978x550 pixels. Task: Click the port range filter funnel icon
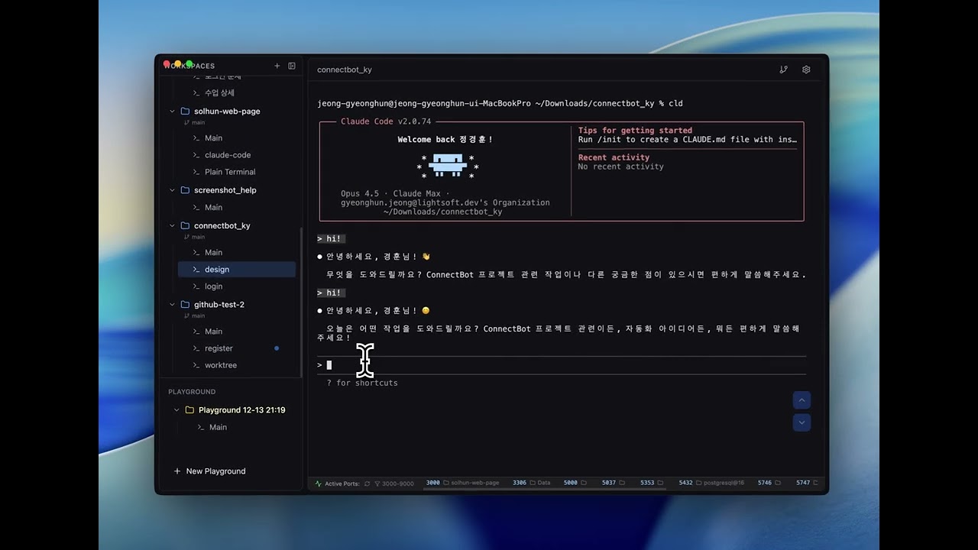377,484
